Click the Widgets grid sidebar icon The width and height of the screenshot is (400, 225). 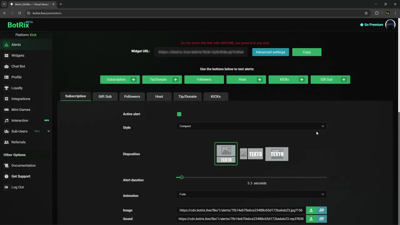(6, 56)
